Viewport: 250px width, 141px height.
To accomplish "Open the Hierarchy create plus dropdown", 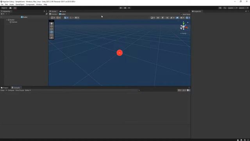I will (3, 14).
